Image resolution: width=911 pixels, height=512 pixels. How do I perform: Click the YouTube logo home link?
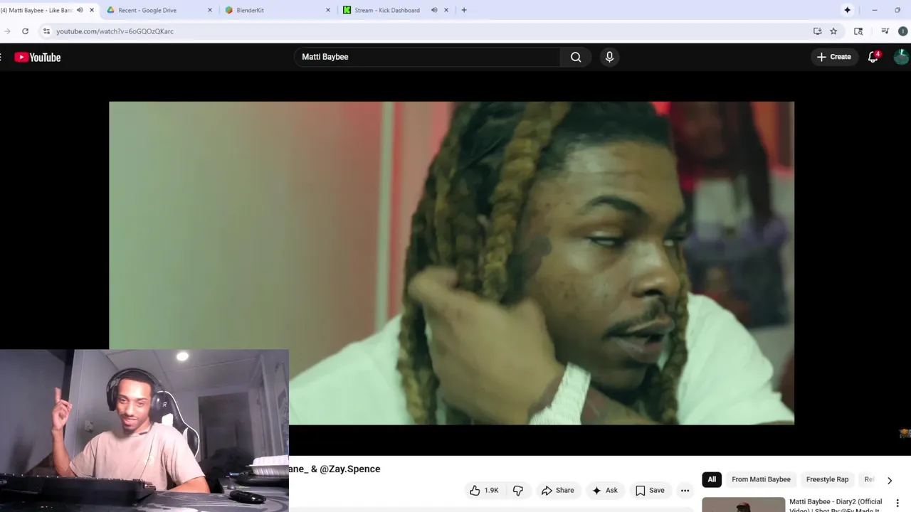click(38, 57)
